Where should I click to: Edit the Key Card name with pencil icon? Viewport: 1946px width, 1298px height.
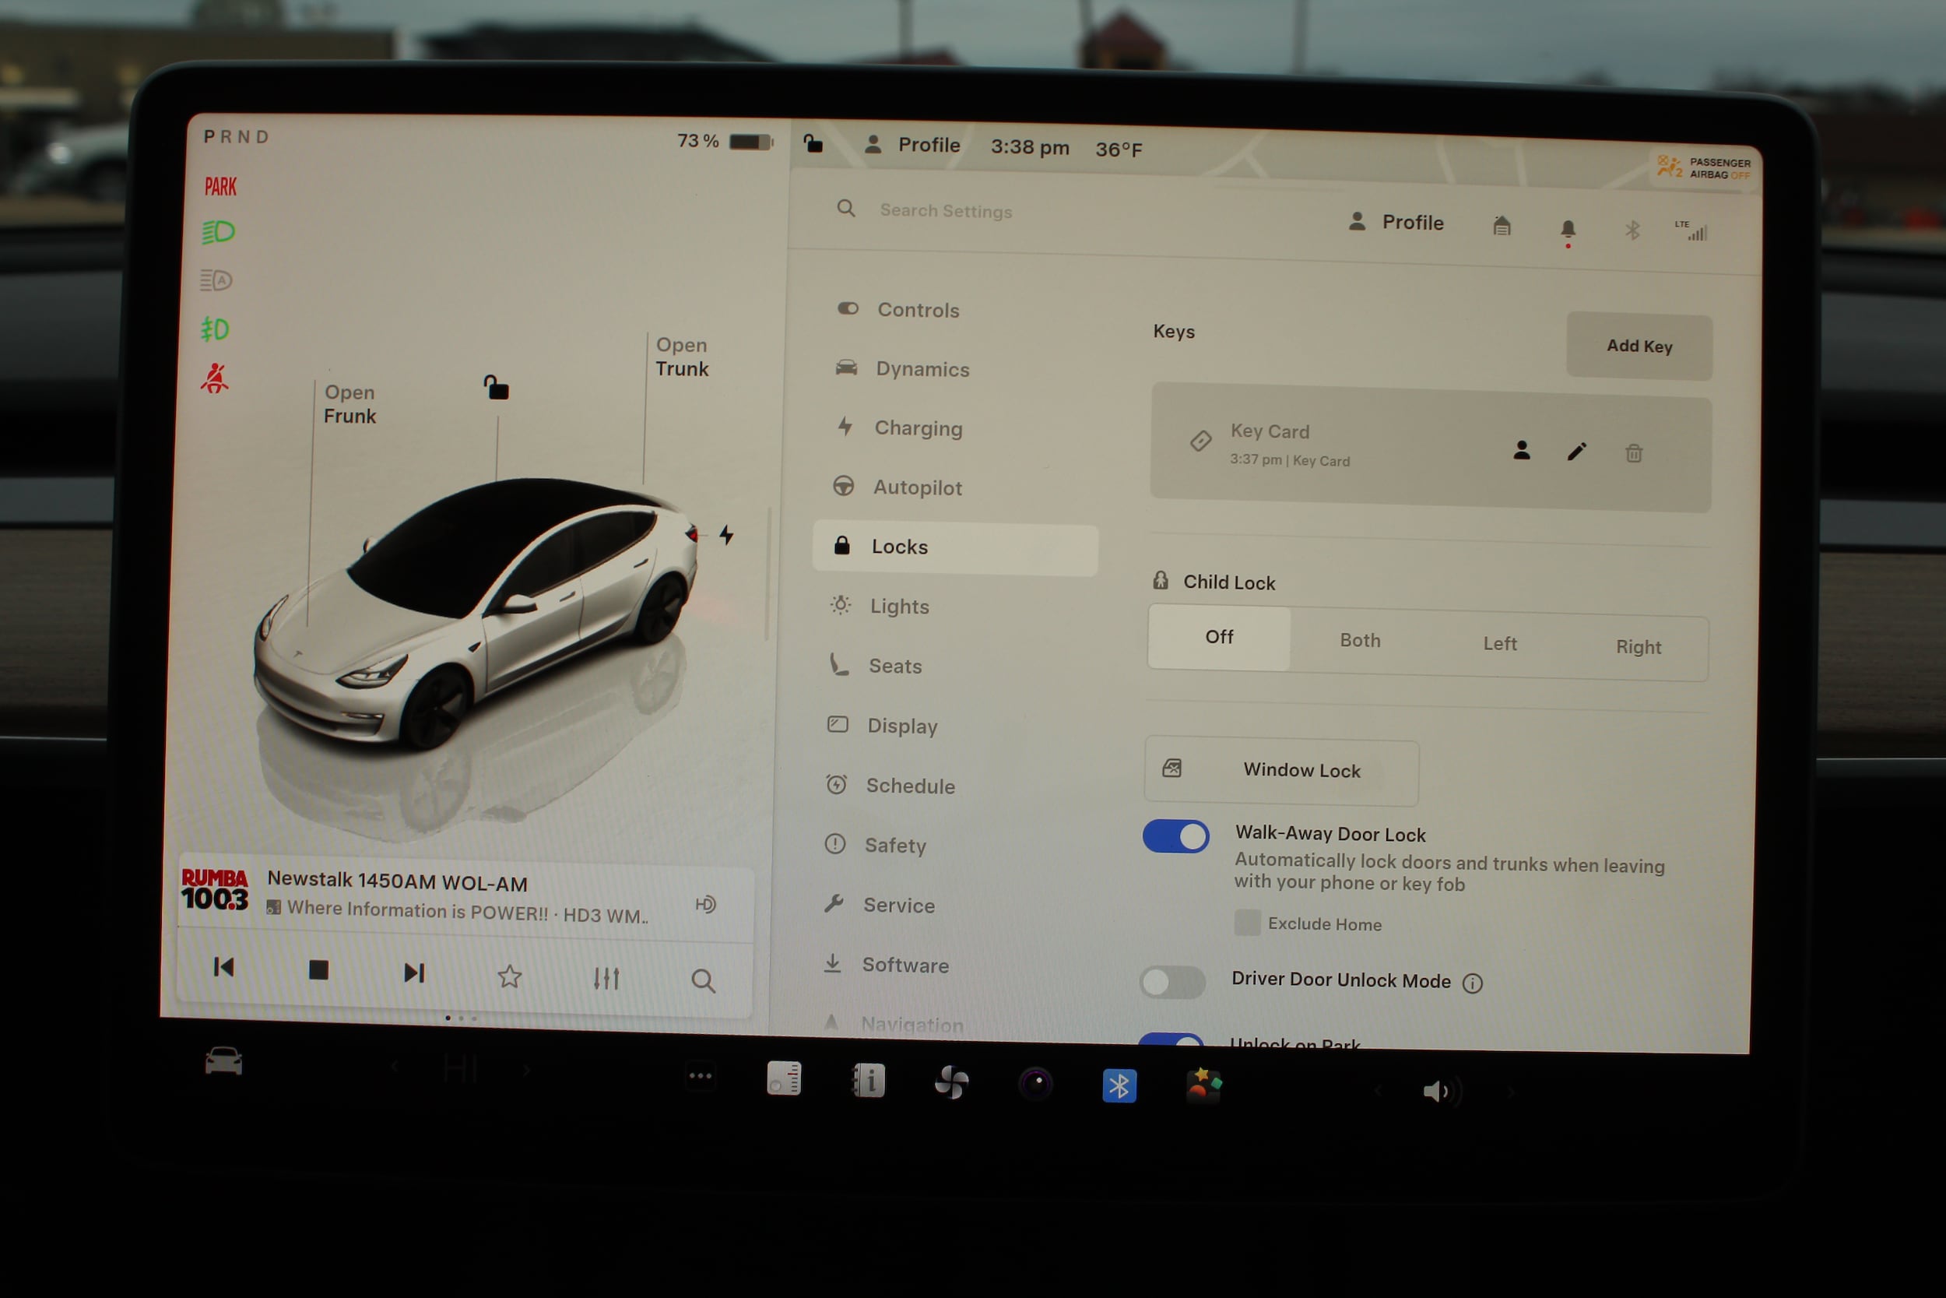1576,451
